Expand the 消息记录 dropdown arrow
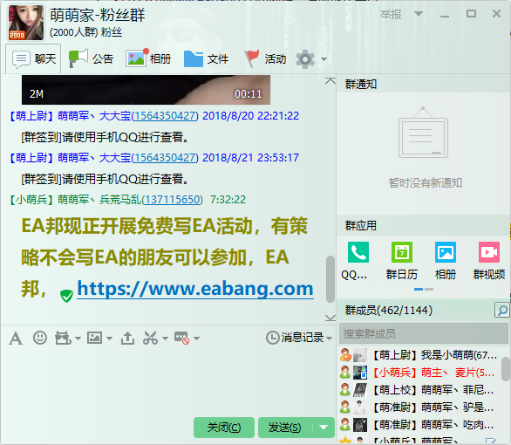The image size is (511, 445). point(329,339)
